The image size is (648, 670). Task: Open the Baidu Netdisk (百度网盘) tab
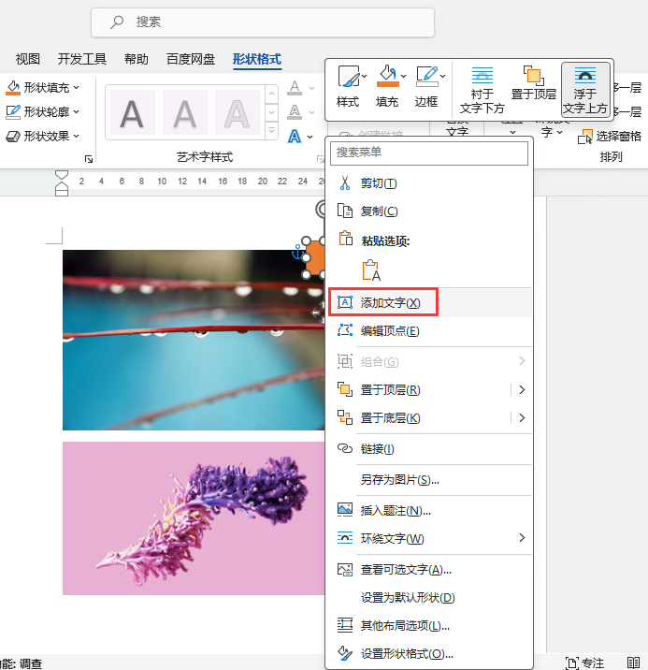(191, 59)
